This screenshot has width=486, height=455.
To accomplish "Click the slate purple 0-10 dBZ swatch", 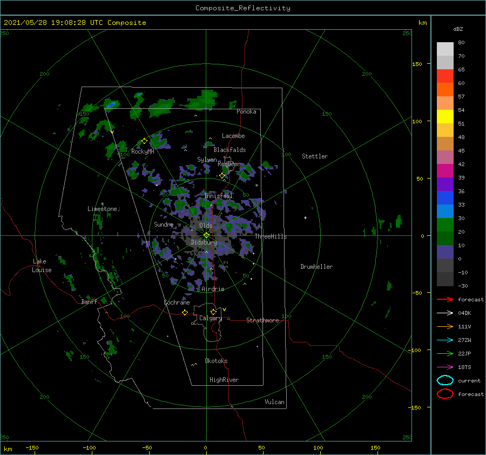I will [445, 252].
